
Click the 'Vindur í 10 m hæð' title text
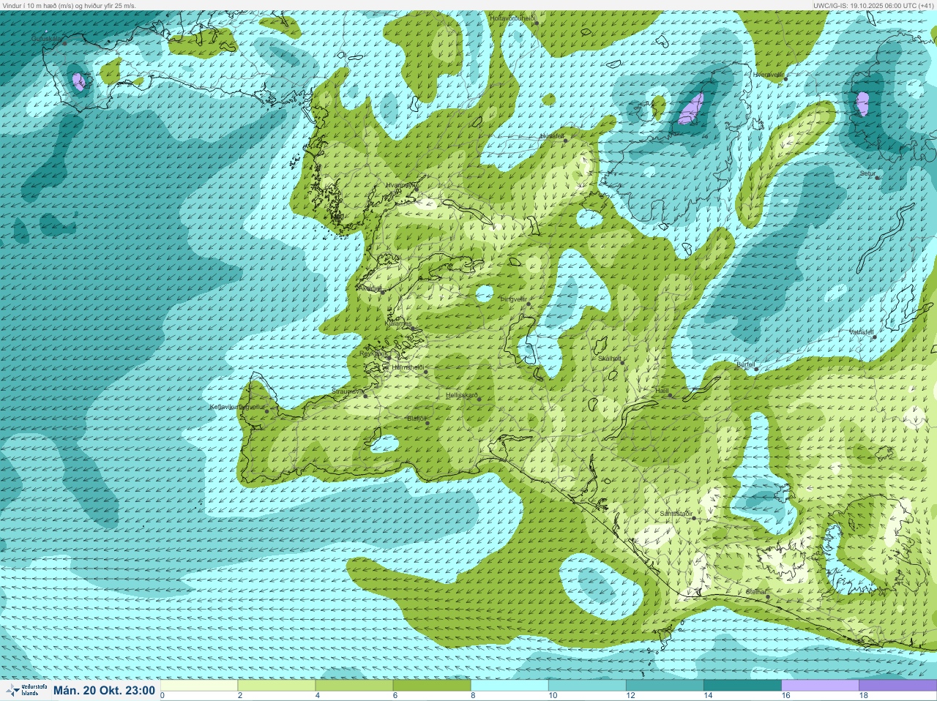point(27,5)
